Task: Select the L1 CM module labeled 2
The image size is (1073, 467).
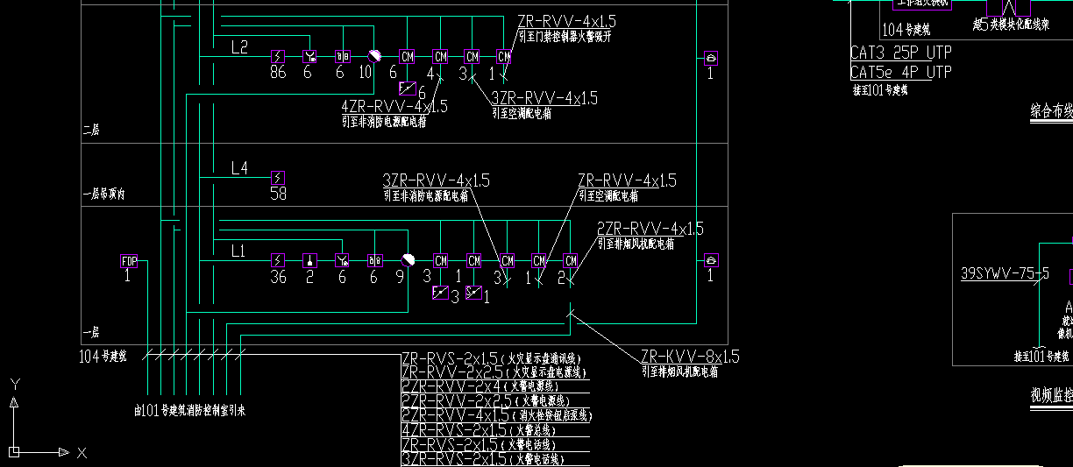Action: 571,261
